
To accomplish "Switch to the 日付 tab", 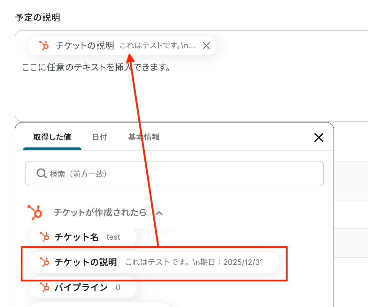I will coord(100,137).
